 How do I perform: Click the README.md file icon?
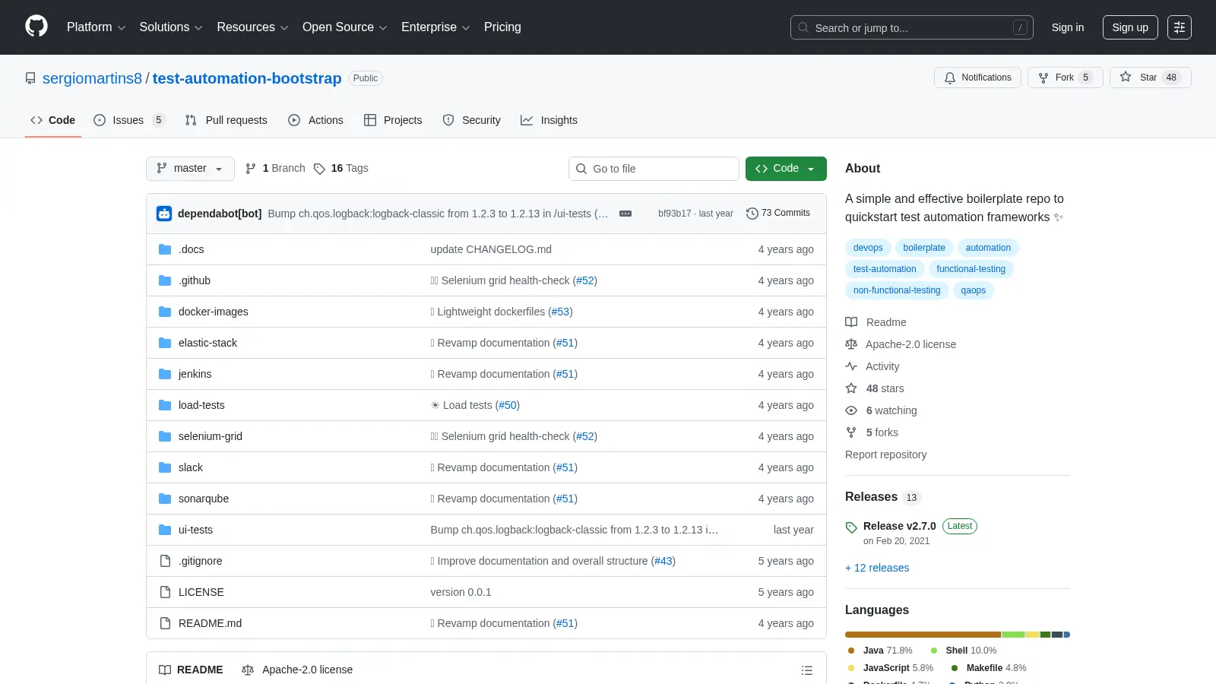pyautogui.click(x=165, y=623)
